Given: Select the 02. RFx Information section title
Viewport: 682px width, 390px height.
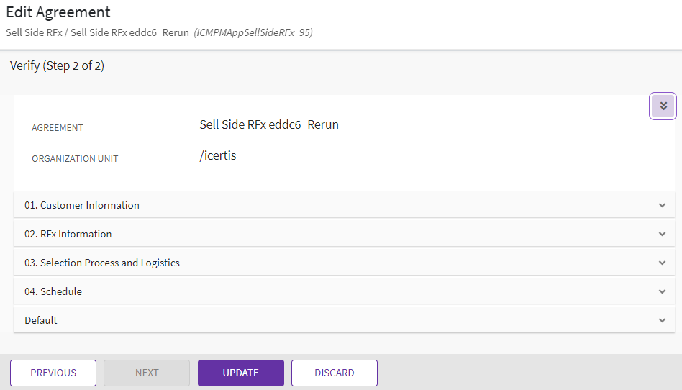Looking at the screenshot, I should tap(68, 234).
